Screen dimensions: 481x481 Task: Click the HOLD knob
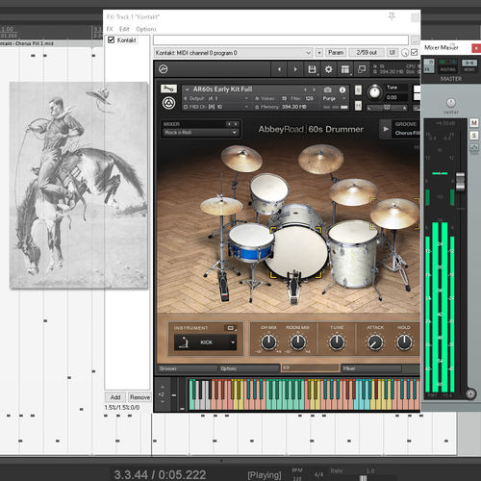[x=404, y=342]
